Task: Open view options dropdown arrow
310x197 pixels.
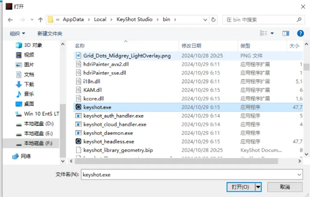Action: (x=272, y=33)
